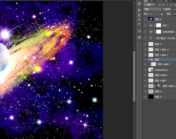This screenshot has width=176, height=139.
Task: Hide the 星星 group
Action: point(145,59)
